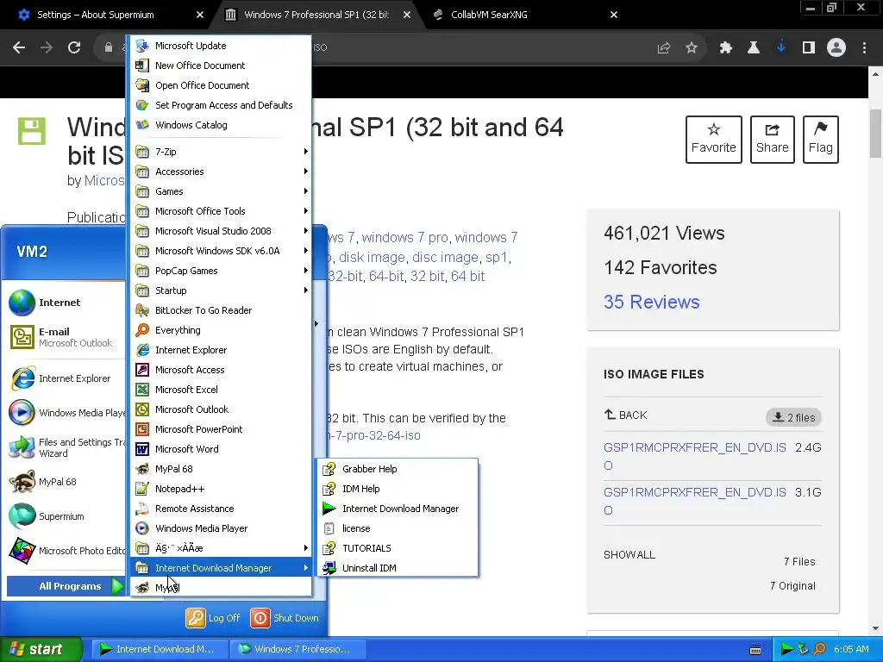Click SHOW ALL files link

pos(629,554)
